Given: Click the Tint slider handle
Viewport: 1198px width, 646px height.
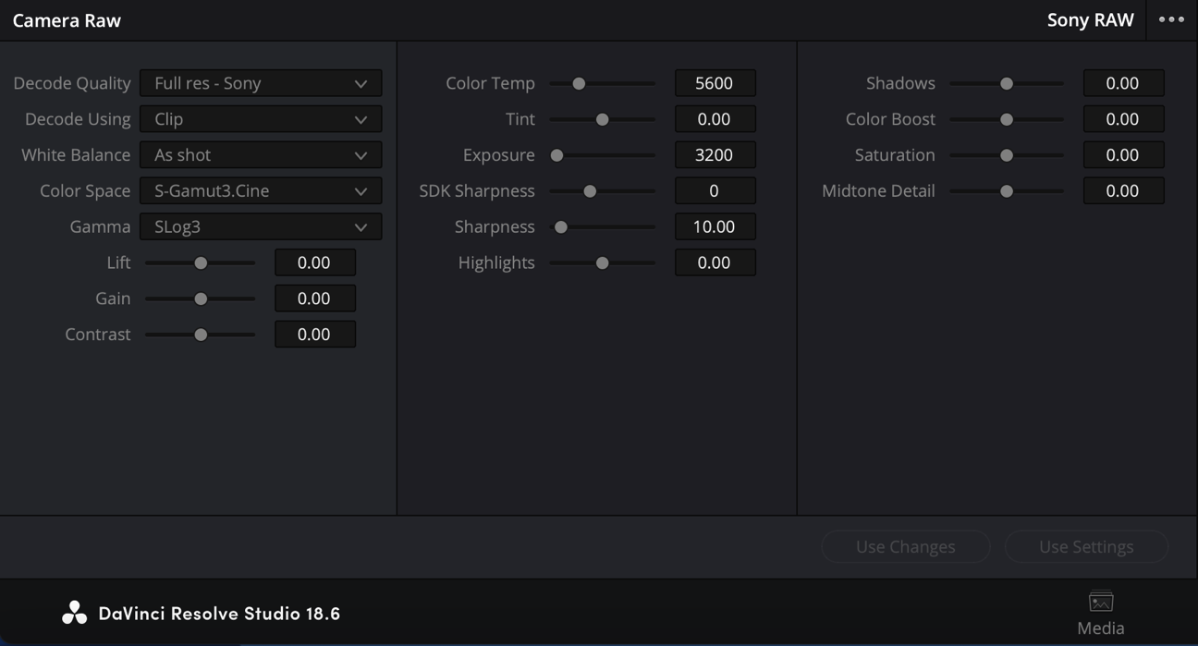Looking at the screenshot, I should 603,119.
